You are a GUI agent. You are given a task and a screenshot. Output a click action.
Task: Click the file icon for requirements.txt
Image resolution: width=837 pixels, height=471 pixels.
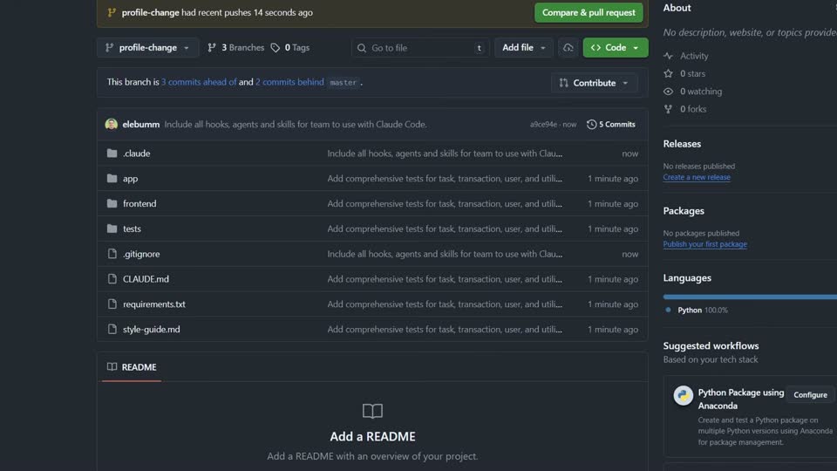point(112,304)
